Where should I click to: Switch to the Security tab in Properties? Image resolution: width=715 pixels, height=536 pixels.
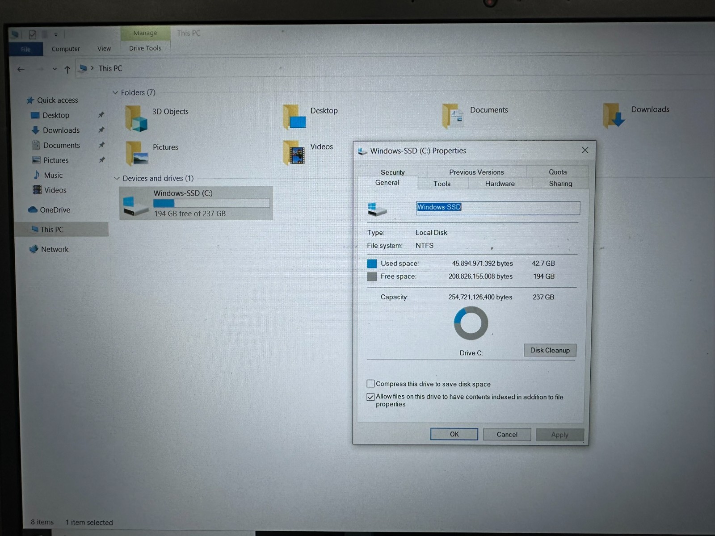coord(392,172)
